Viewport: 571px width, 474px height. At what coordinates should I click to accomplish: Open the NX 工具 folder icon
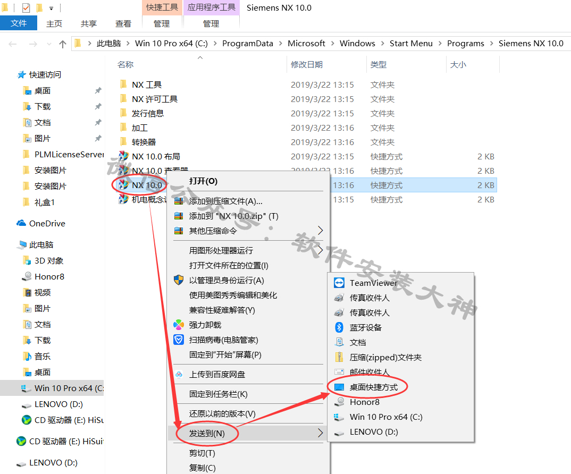pos(123,84)
